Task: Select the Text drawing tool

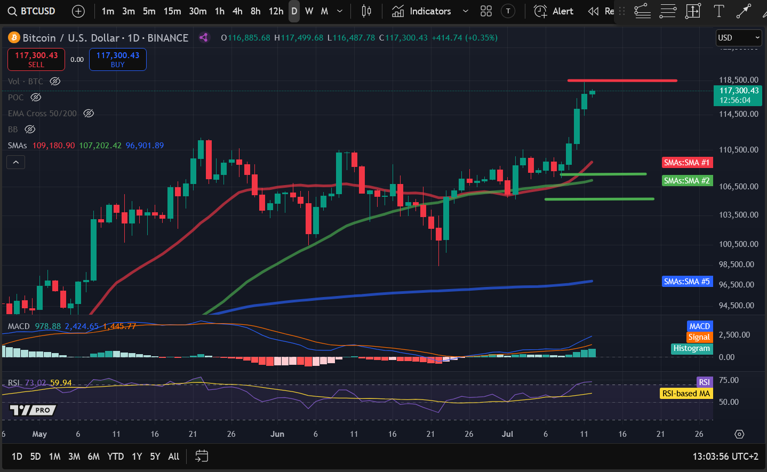Action: (718, 11)
